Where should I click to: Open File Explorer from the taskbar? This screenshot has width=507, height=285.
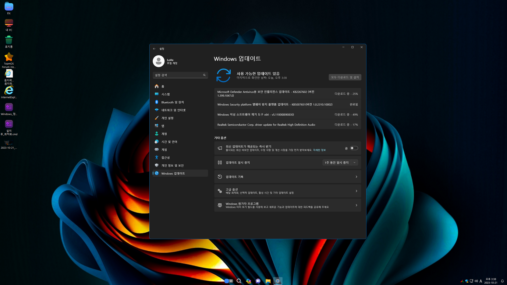pyautogui.click(x=268, y=281)
